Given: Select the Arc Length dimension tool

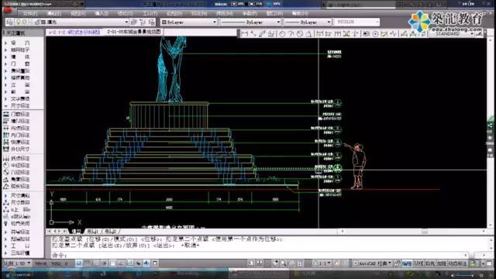Looking at the screenshot, I should pyautogui.click(x=262, y=33).
